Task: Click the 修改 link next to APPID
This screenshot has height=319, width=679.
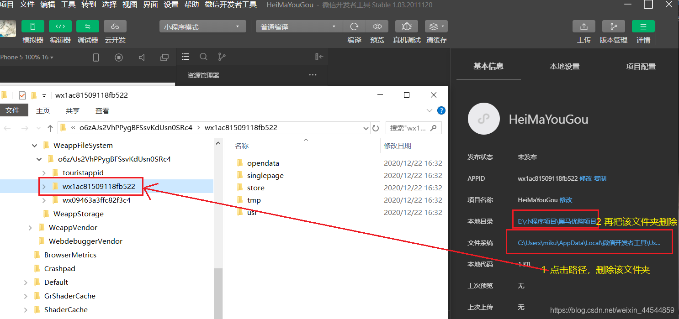Action: pyautogui.click(x=585, y=178)
